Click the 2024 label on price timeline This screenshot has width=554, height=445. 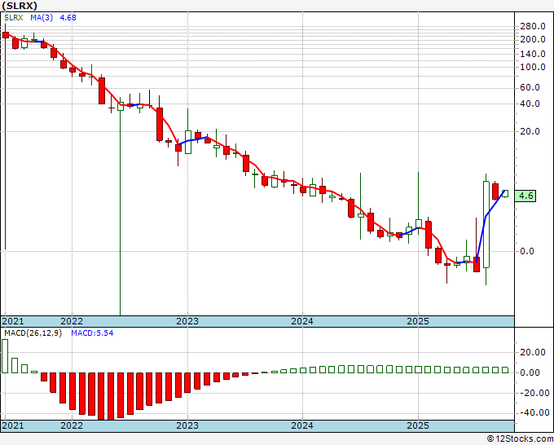coord(302,321)
